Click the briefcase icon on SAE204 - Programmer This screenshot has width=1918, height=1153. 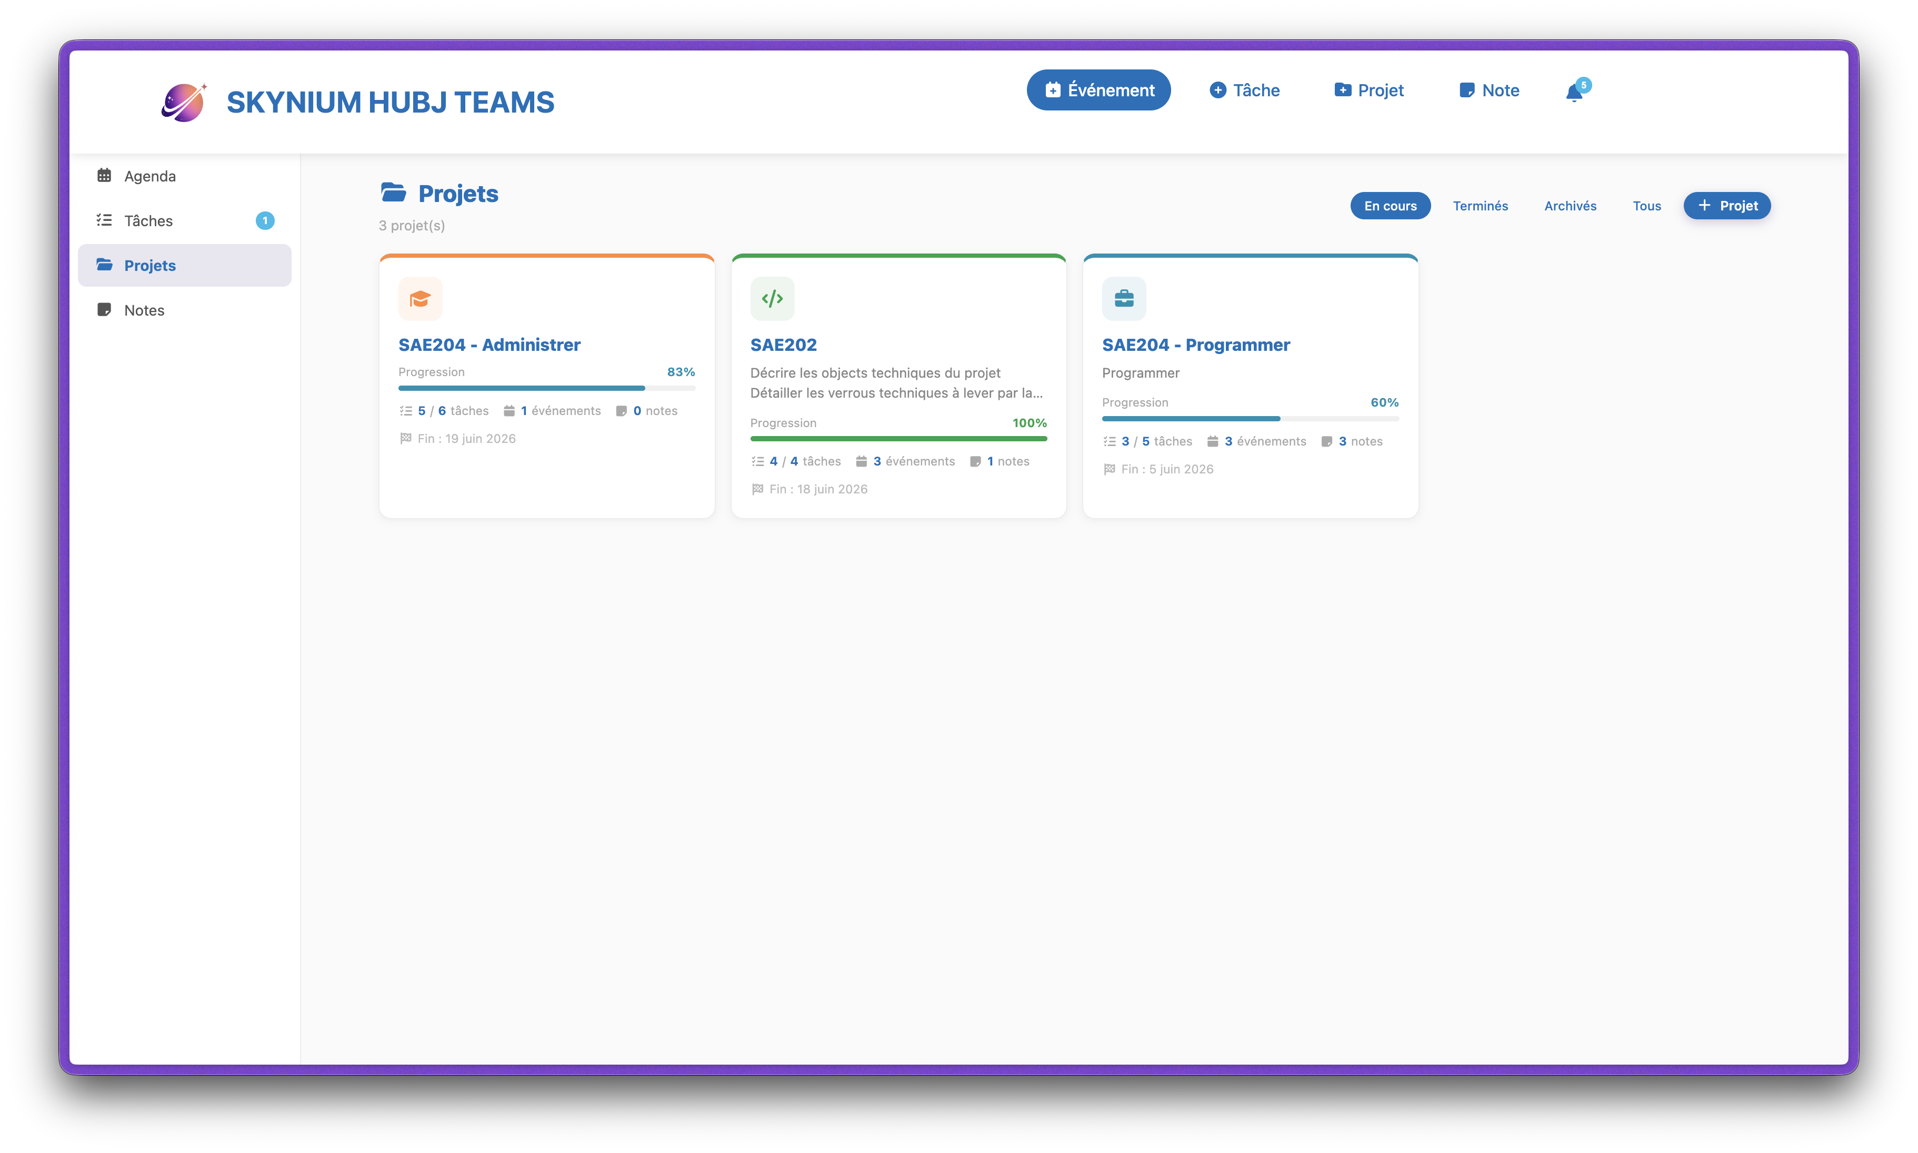tap(1124, 298)
